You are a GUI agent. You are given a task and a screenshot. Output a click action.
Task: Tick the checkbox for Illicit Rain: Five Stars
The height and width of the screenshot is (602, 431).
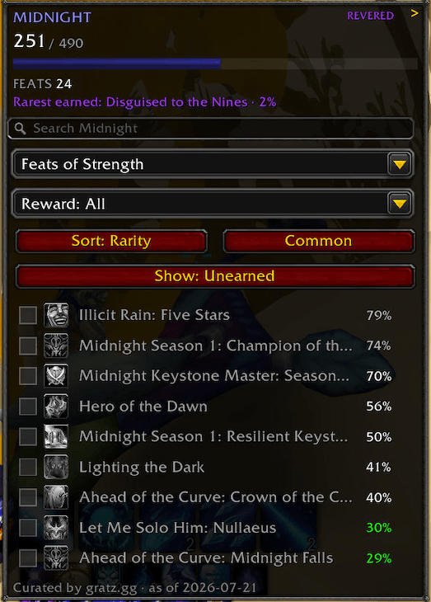pos(28,316)
